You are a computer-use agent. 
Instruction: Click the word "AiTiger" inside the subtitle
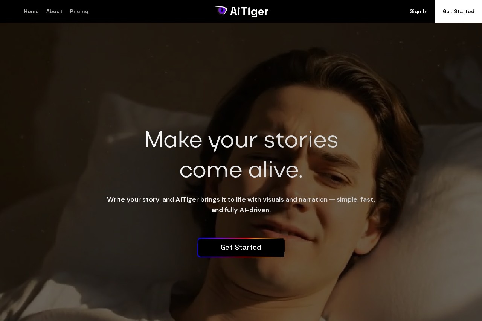(x=187, y=199)
